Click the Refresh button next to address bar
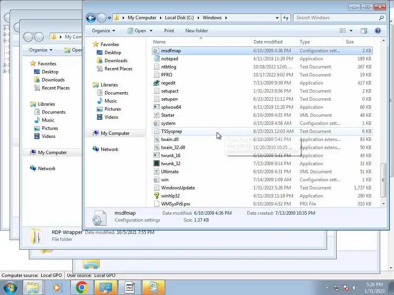 [x=286, y=18]
